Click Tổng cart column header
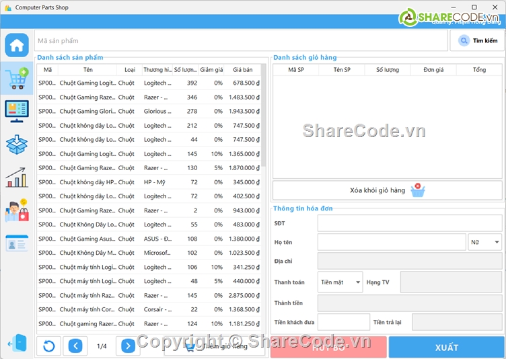Viewport: 506px width, 359px height. pos(479,70)
